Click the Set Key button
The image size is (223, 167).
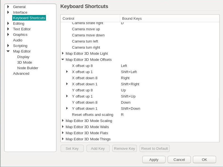click(x=72, y=148)
